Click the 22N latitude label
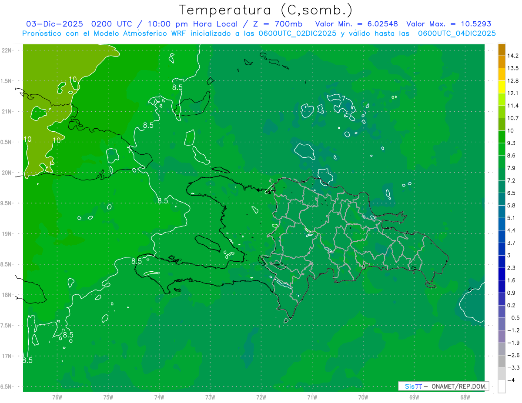The image size is (522, 403). click(x=7, y=50)
